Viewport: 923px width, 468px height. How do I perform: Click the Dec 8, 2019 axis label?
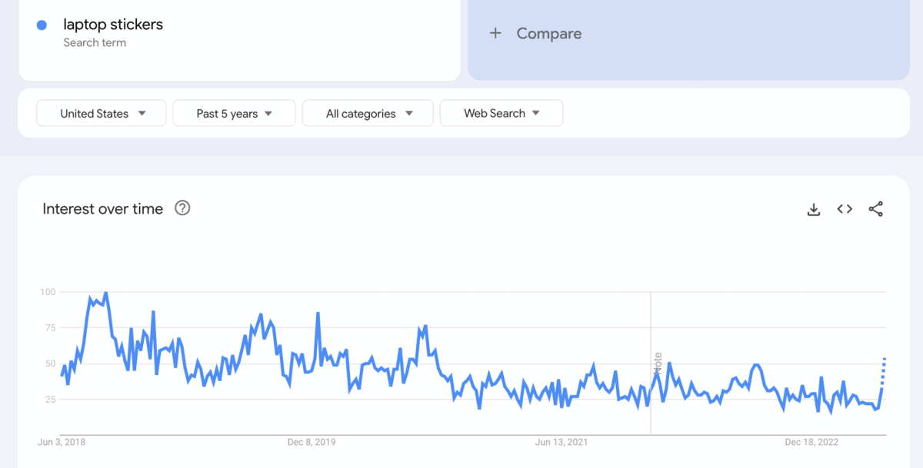312,442
